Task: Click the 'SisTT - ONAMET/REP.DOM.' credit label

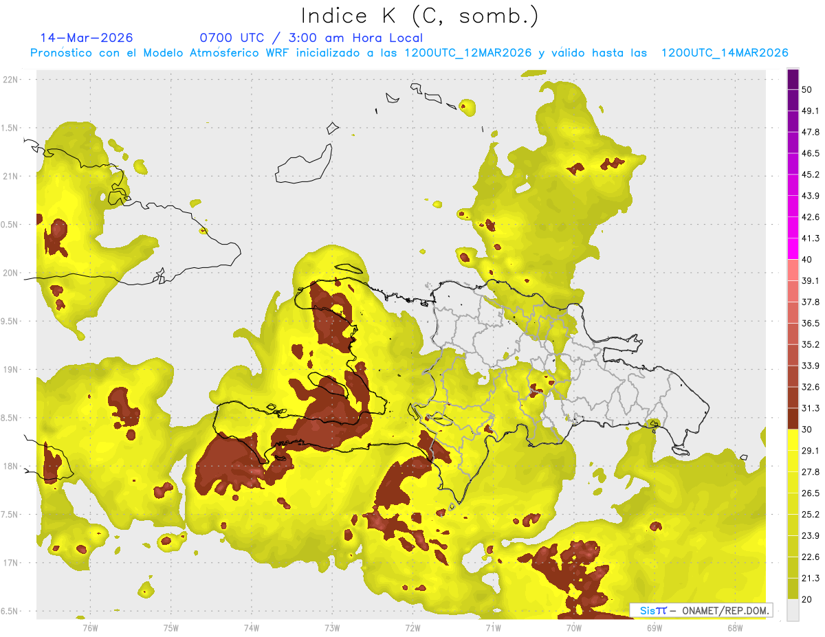Action: 701,610
